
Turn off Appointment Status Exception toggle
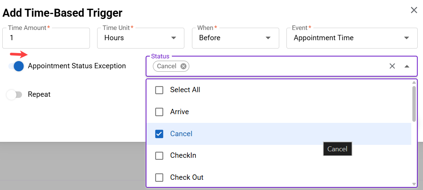point(16,66)
